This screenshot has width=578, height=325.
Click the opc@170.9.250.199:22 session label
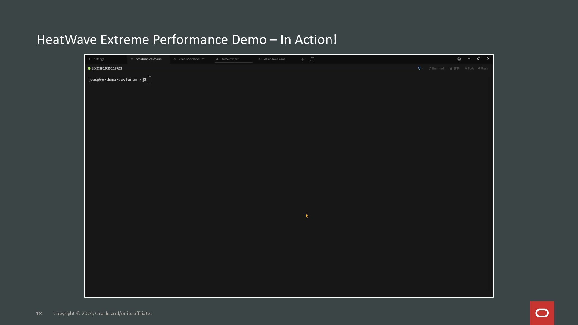click(107, 68)
